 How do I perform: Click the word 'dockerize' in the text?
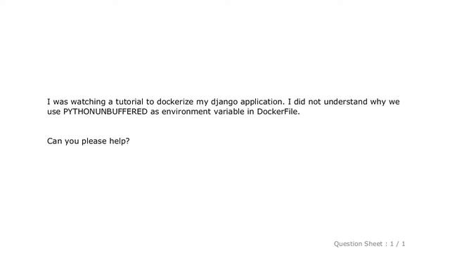[x=175, y=101]
